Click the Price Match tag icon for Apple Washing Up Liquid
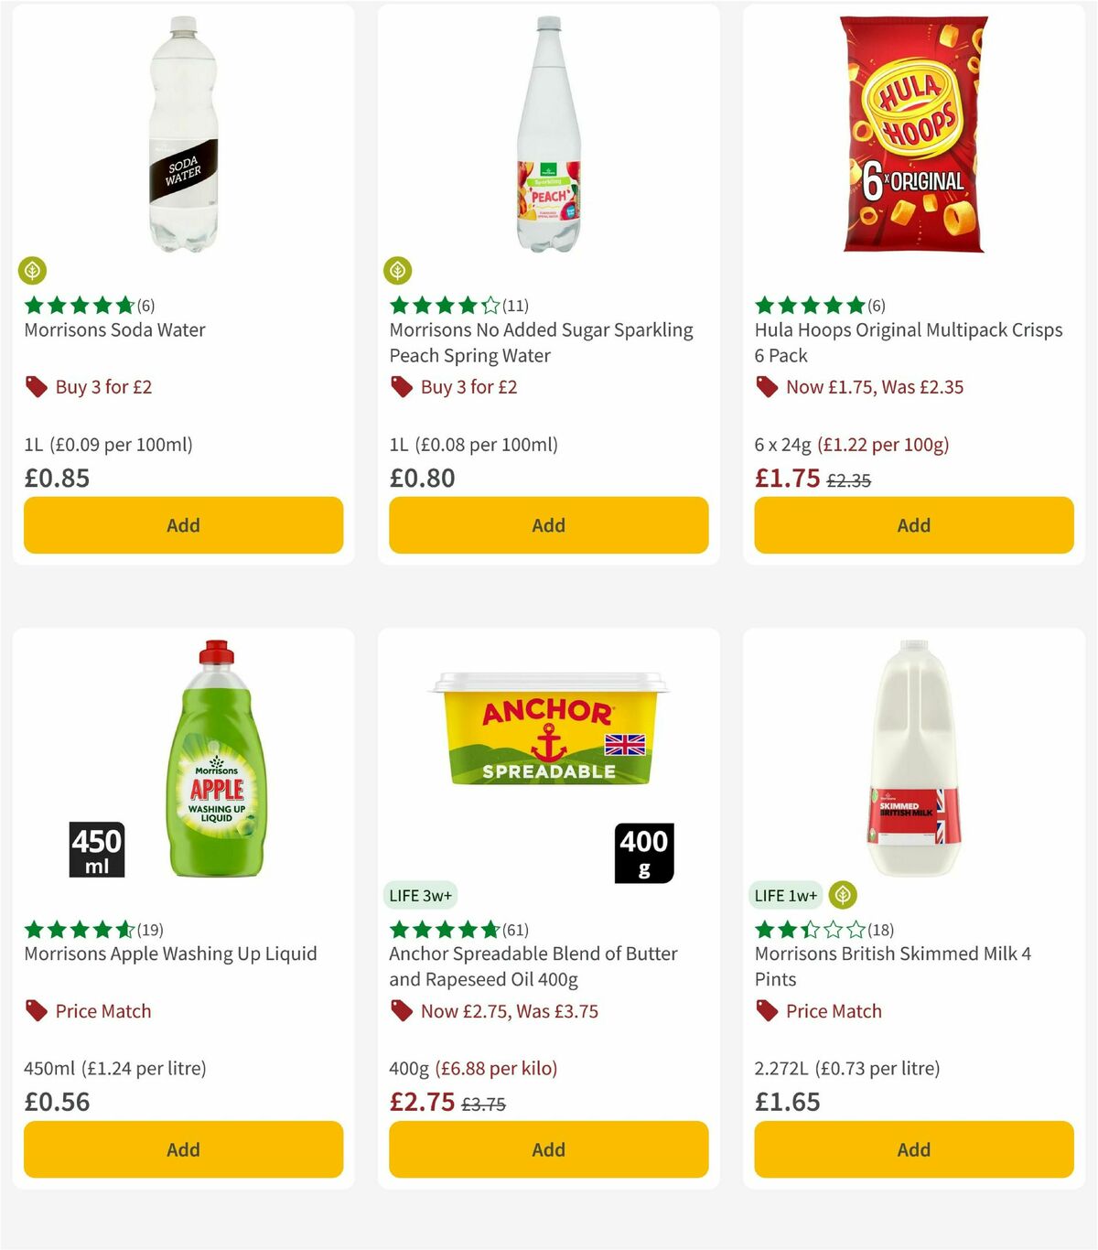Image resolution: width=1098 pixels, height=1250 pixels. [x=36, y=1011]
